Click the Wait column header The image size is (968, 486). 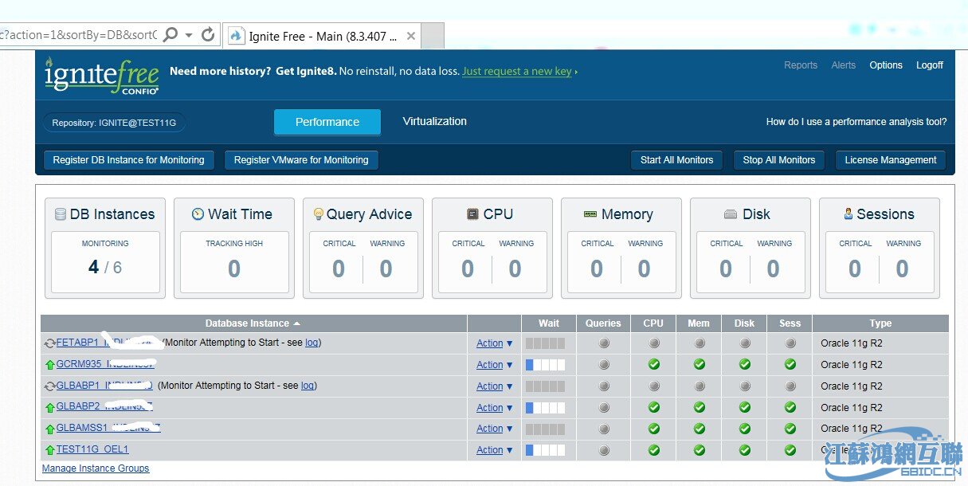click(549, 323)
